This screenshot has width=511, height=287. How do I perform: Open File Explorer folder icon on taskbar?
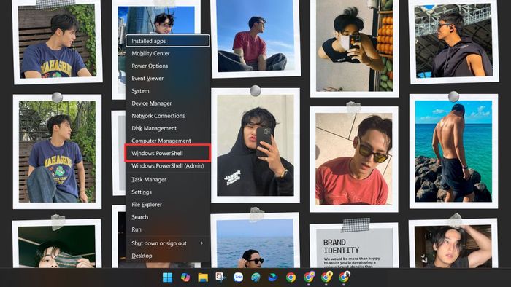[x=203, y=278]
